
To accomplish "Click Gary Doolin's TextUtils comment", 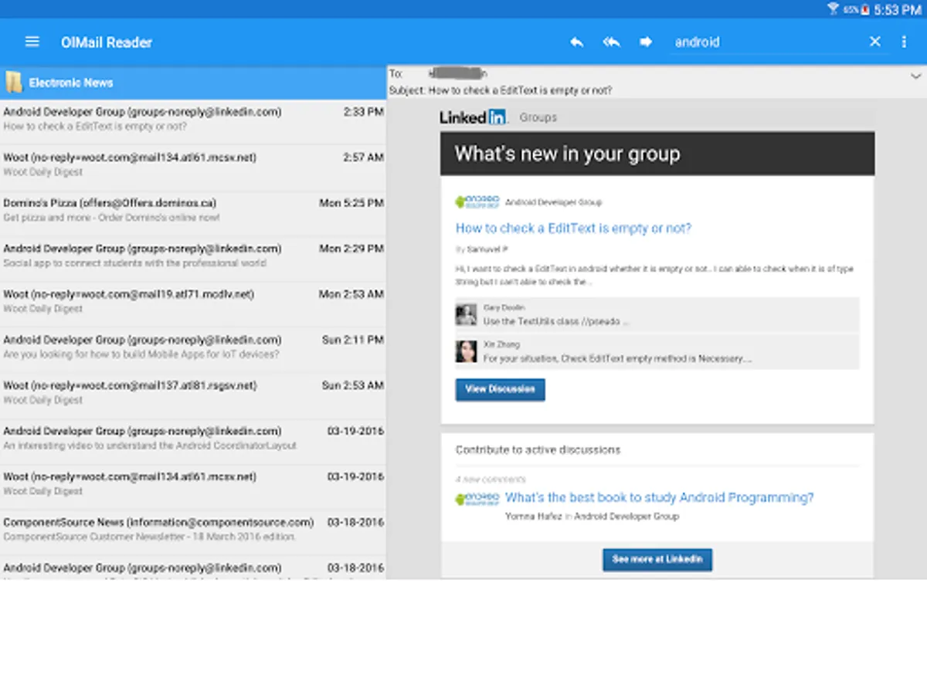I will [556, 321].
